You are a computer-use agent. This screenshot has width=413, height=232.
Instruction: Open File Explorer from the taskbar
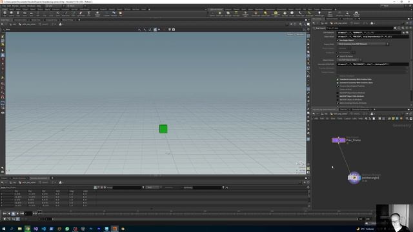(20, 229)
